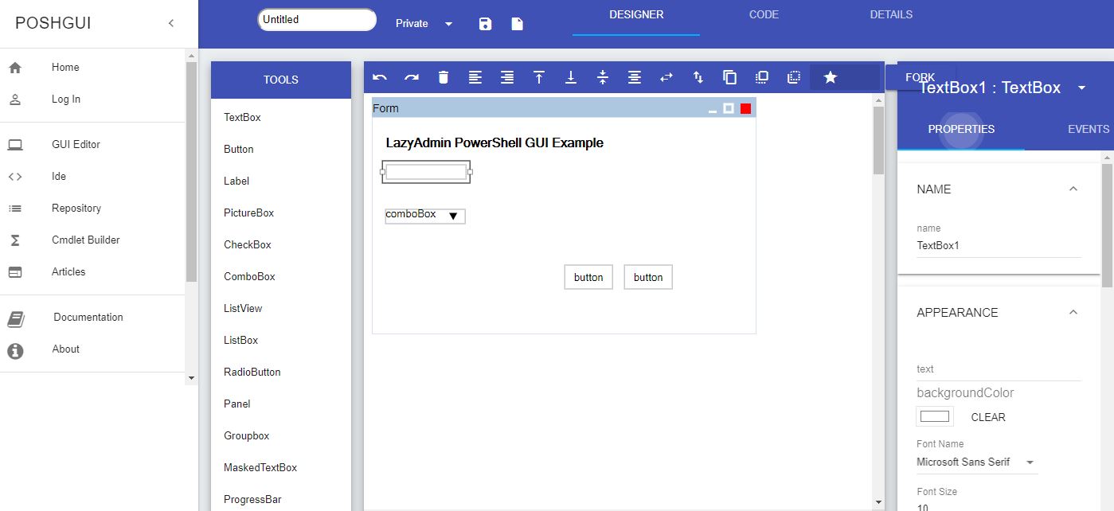This screenshot has width=1114, height=511.
Task: Click the Untitled project name field
Action: 316,19
